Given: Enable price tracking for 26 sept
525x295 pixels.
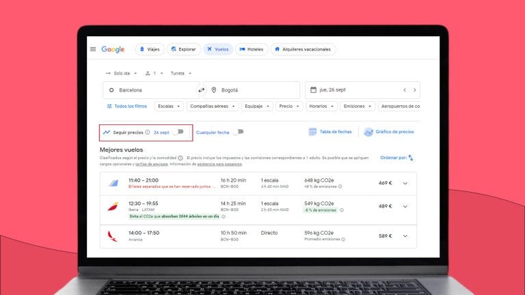Looking at the screenshot, I should 178,132.
